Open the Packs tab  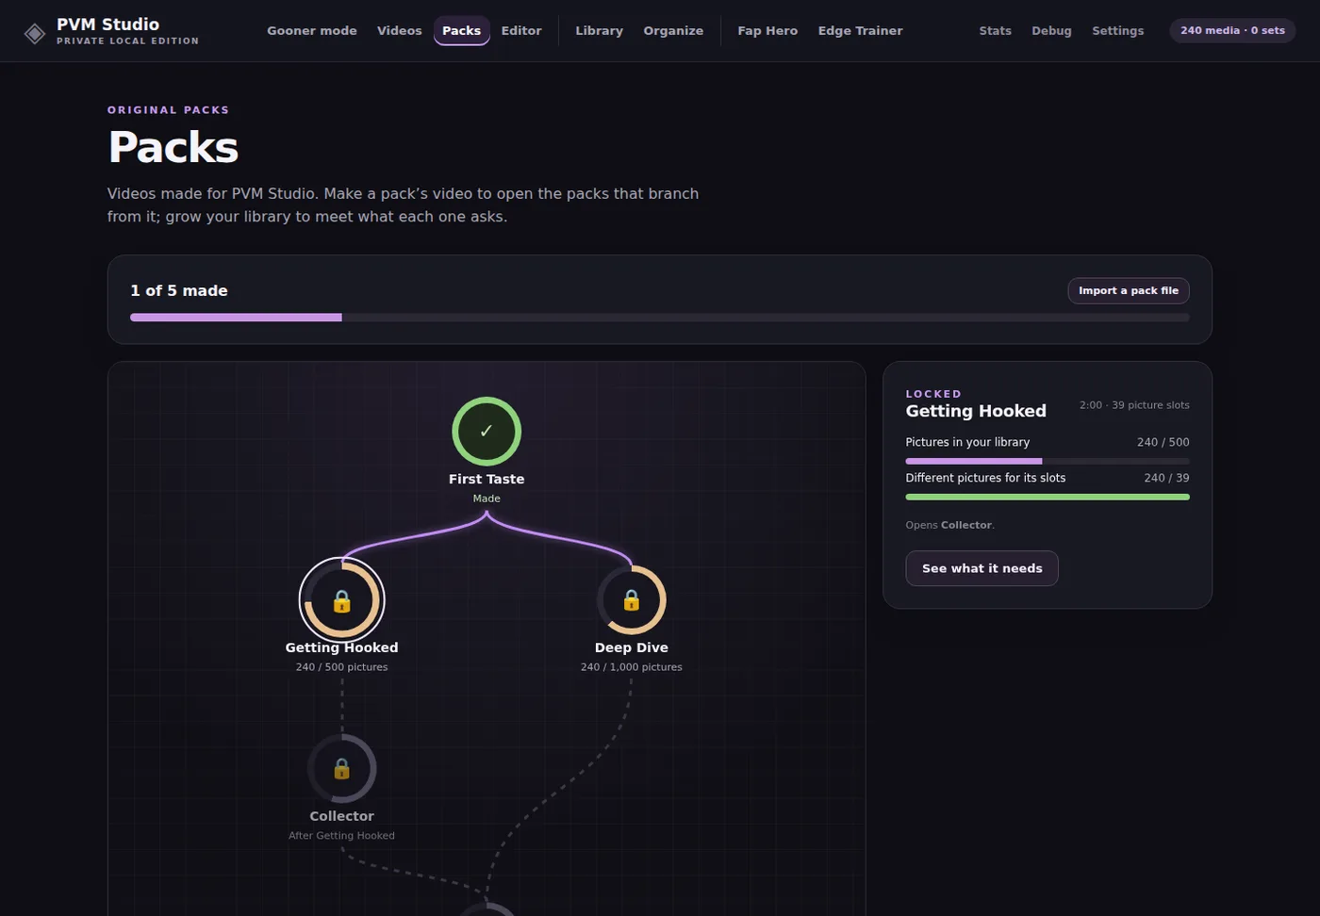462,31
